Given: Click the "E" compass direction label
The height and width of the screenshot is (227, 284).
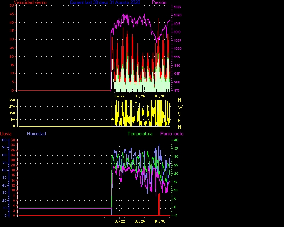Looking at the screenshot, I should tap(179, 121).
